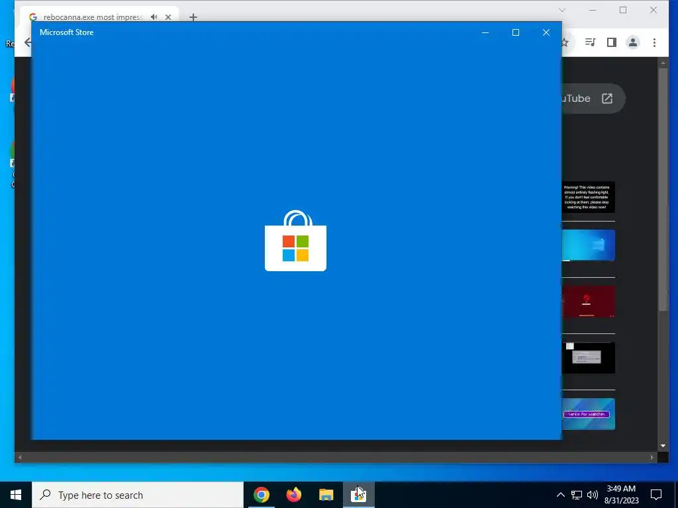The height and width of the screenshot is (508, 678).
Task: Open the notification center icon
Action: pyautogui.click(x=656, y=495)
